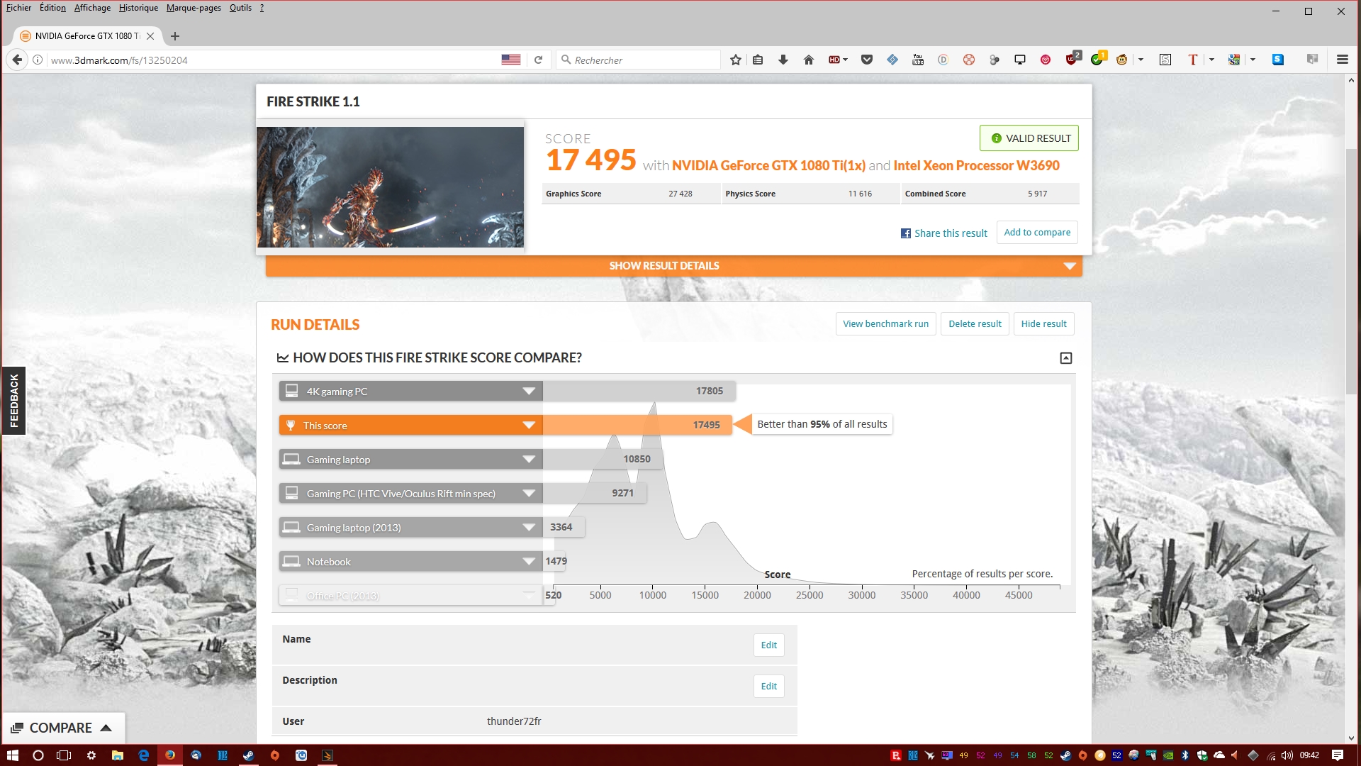1361x766 pixels.
Task: Save page to Pocket icon
Action: 867,60
